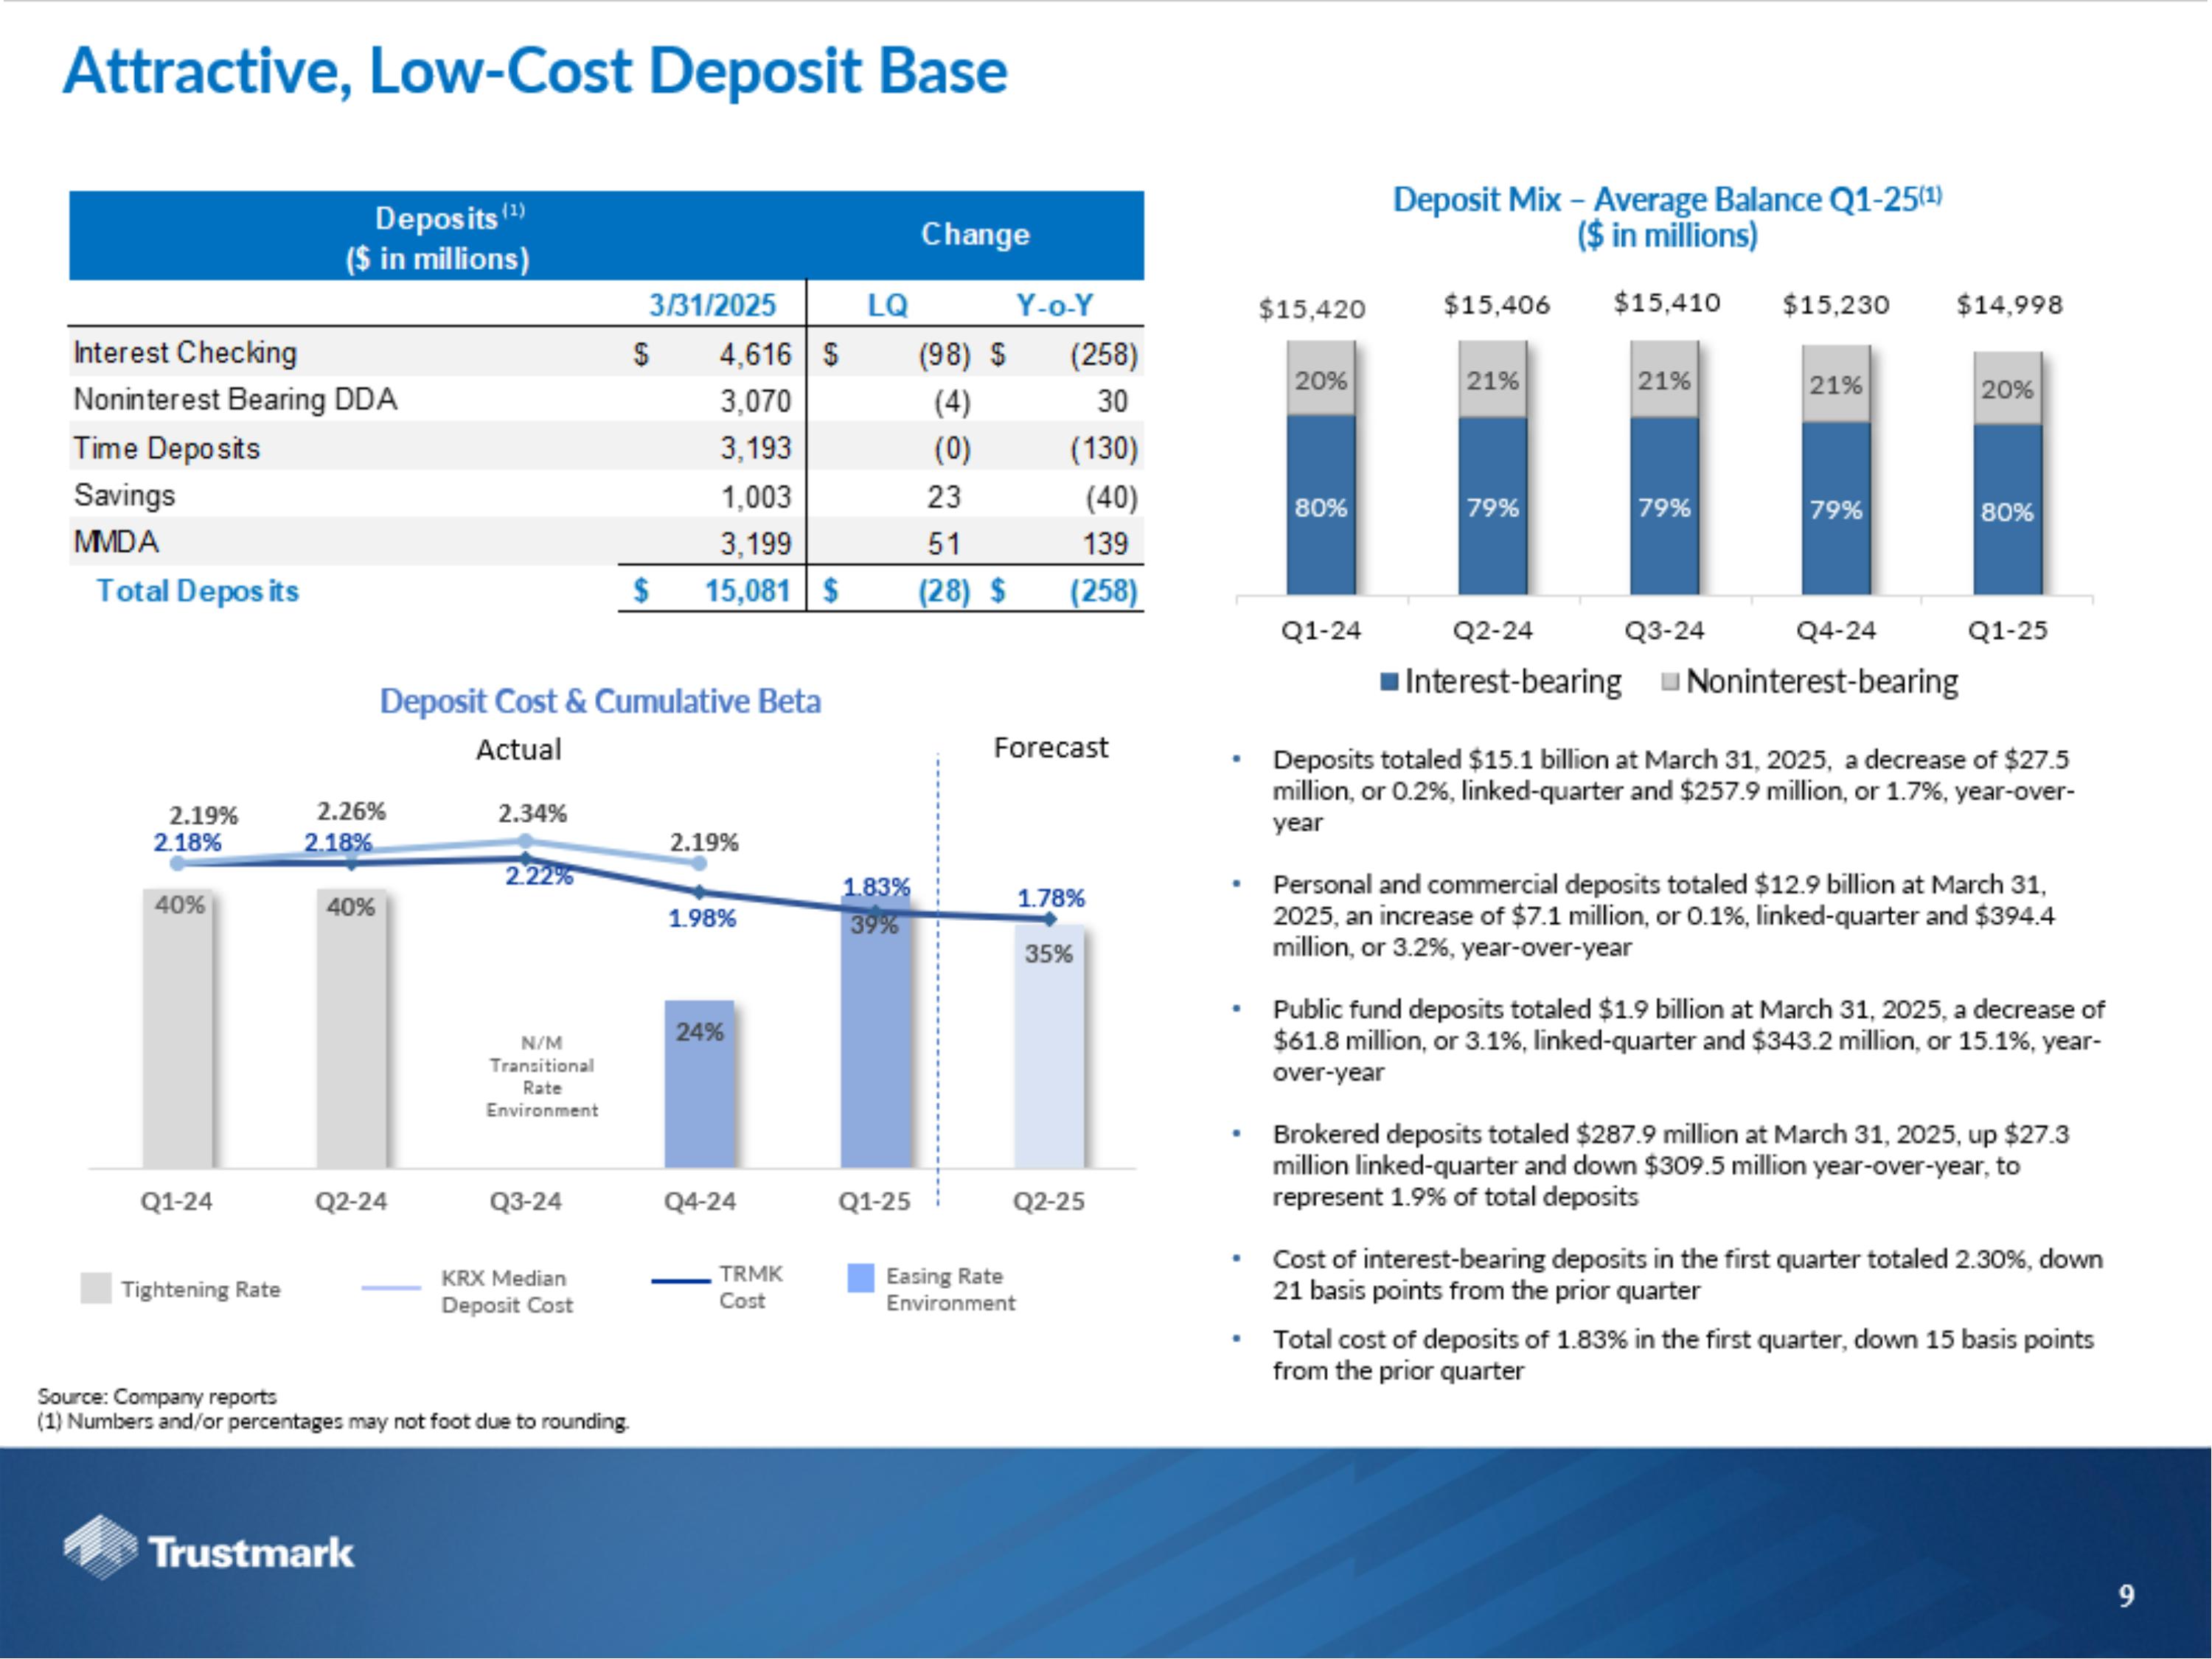Click the page number 9

pyautogui.click(x=2126, y=1595)
